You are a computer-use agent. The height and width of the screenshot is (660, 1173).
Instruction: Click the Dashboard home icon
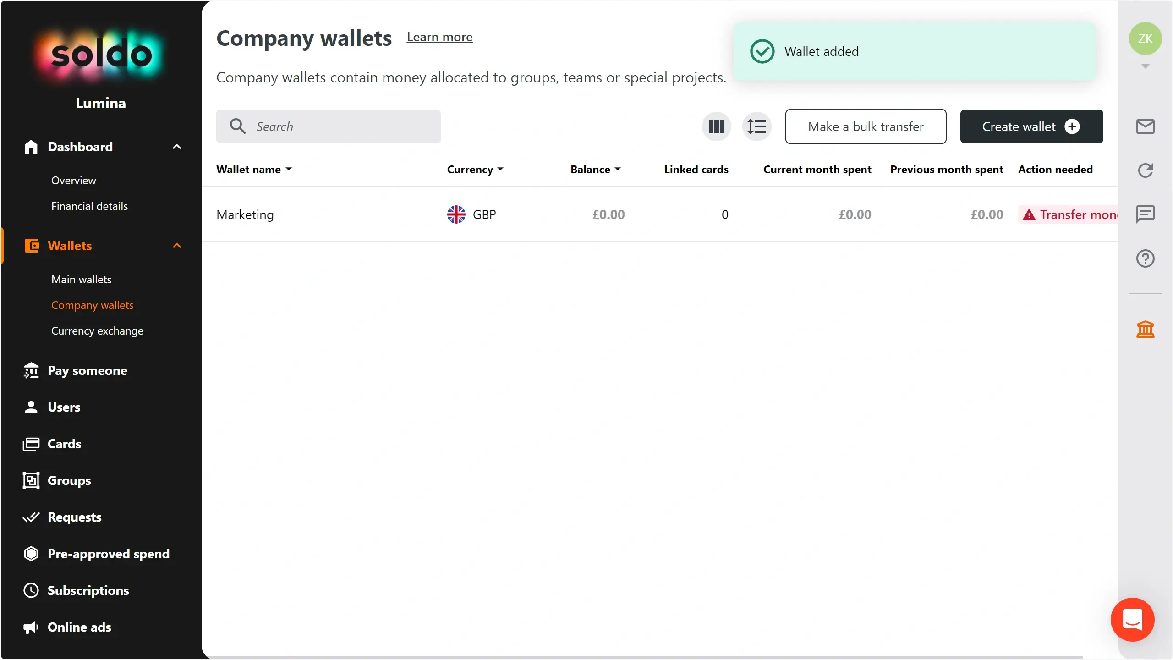31,147
